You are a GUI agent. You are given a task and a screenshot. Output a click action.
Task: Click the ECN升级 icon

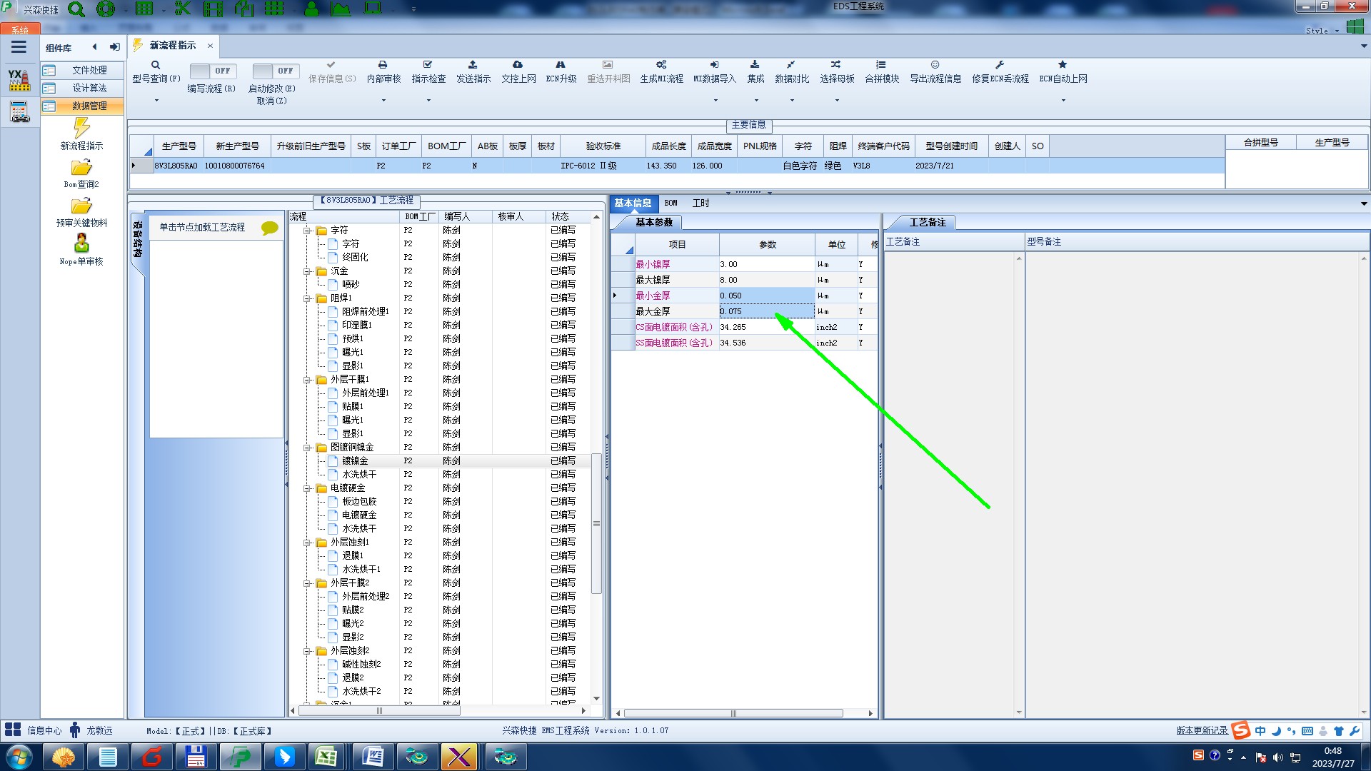(561, 65)
